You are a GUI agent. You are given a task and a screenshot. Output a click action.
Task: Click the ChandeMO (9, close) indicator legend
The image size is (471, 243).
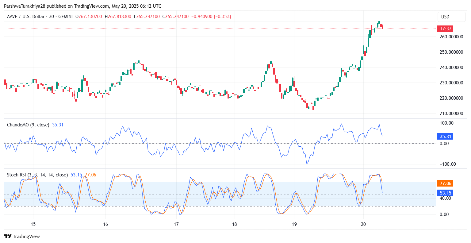(x=28, y=125)
